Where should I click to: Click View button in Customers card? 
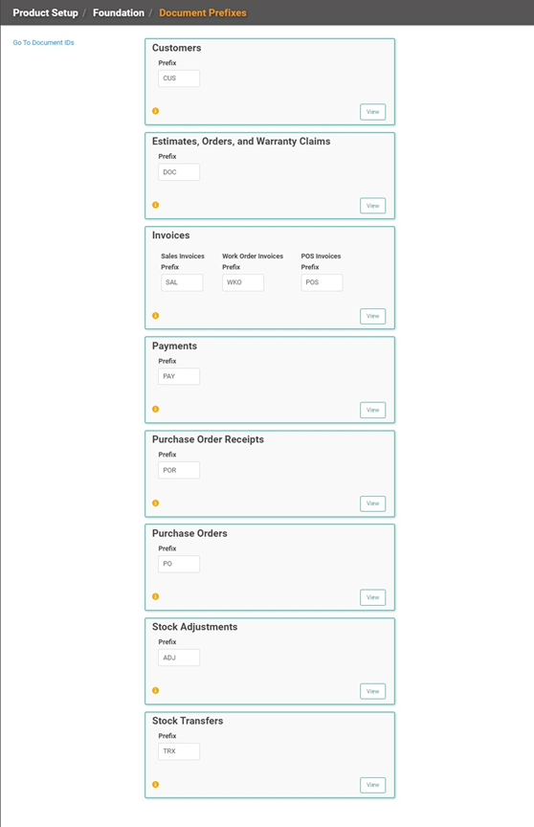[372, 112]
